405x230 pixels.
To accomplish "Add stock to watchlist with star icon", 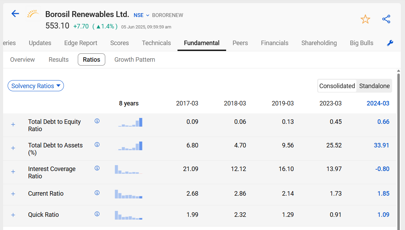I will click(x=365, y=19).
